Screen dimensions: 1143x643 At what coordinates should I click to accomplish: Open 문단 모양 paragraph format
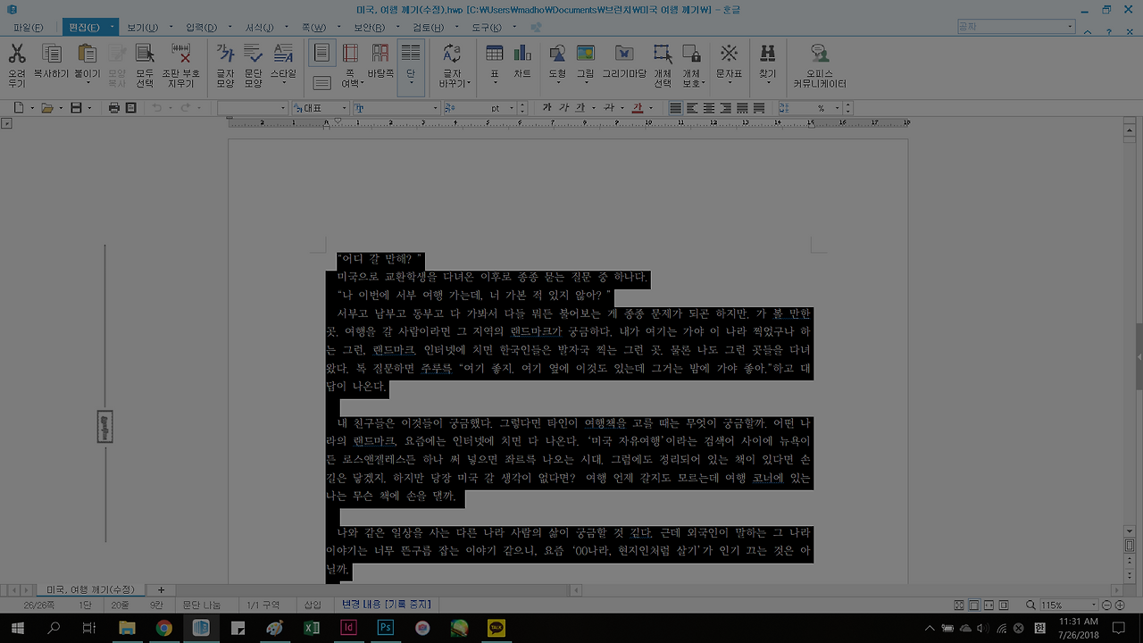pyautogui.click(x=254, y=54)
